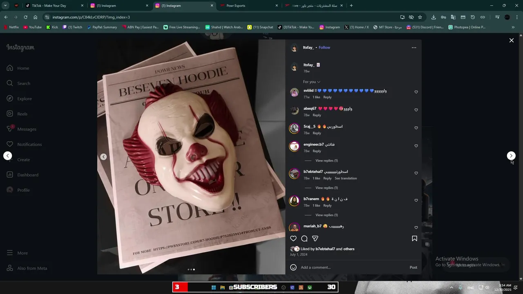
Task: Open Profile in the sidebar
Action: pyautogui.click(x=18, y=190)
